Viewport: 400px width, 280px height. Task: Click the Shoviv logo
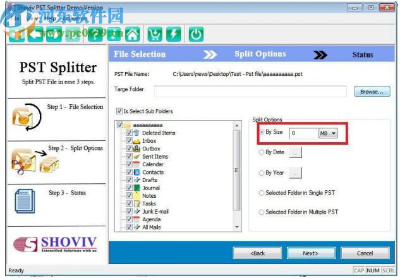click(55, 245)
